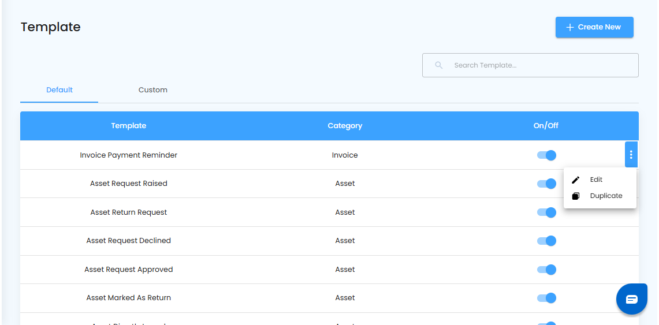
Task: Choose Duplicate from the context menu
Action: pos(606,196)
